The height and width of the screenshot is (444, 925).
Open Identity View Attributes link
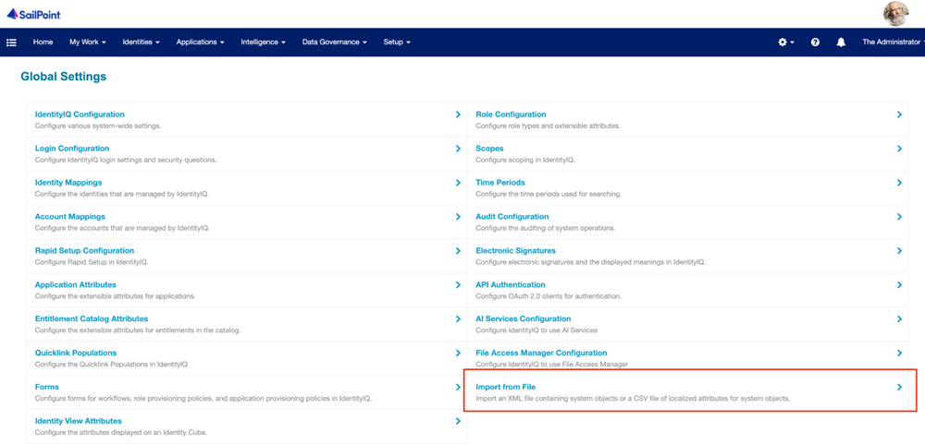point(79,421)
